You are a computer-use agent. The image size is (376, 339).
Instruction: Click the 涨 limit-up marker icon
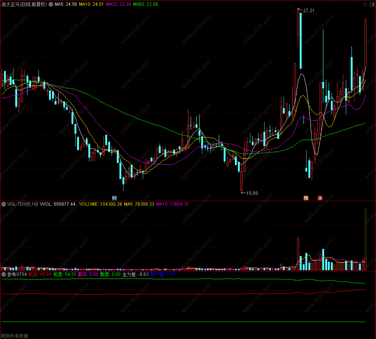[320, 198]
